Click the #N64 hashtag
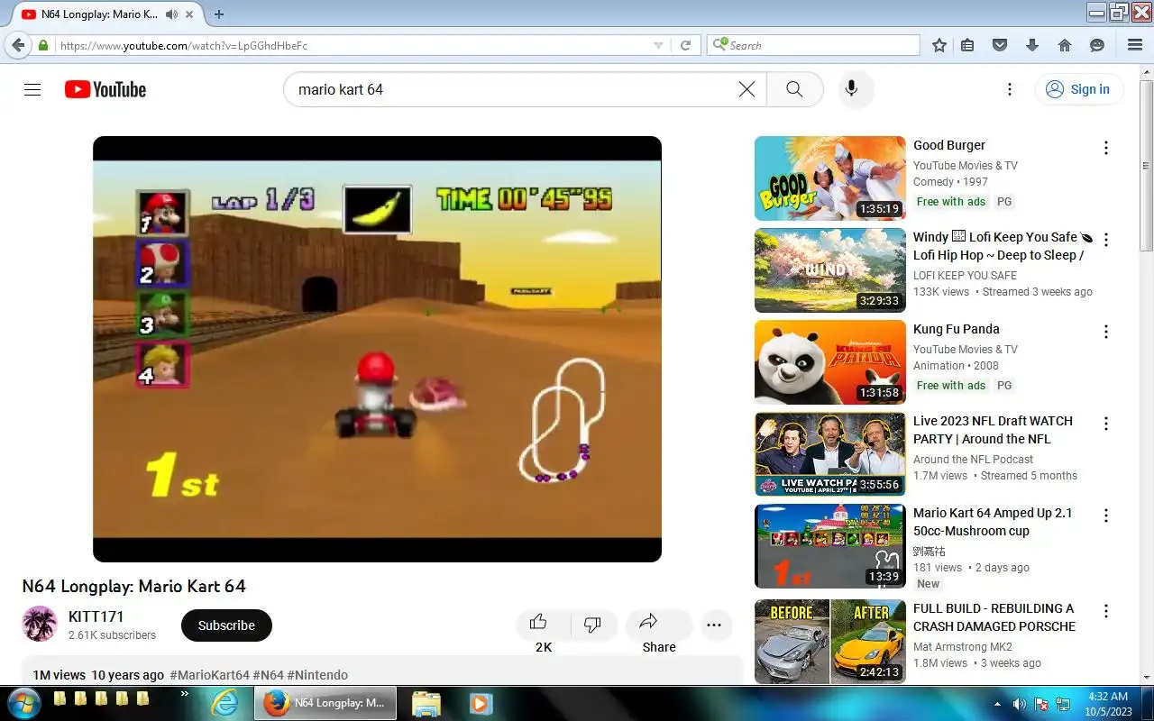 pyautogui.click(x=268, y=675)
